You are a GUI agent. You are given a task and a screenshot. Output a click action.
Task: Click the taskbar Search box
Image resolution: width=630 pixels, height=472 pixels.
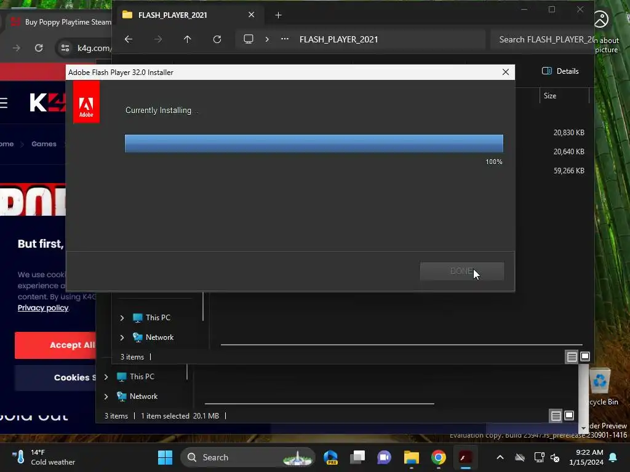(x=248, y=457)
